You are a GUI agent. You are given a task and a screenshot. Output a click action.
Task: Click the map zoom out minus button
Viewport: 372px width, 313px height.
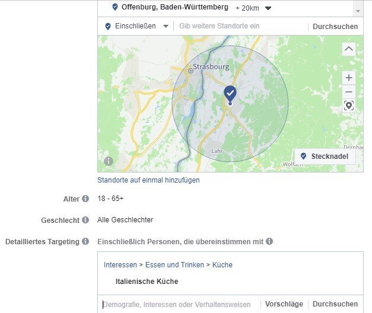tap(348, 92)
